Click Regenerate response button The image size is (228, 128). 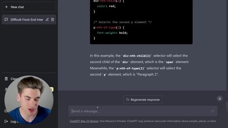pos(143,100)
